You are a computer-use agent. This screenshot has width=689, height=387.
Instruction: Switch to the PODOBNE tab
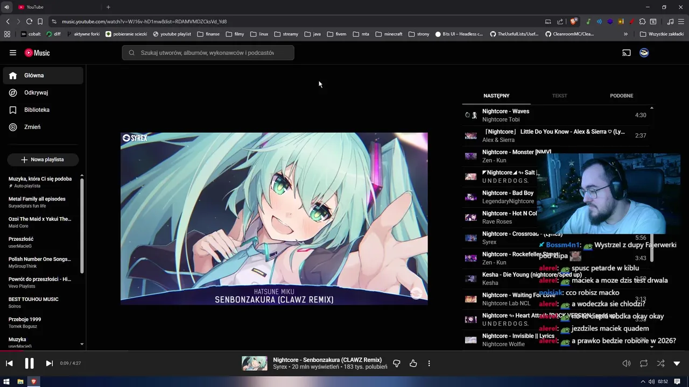coord(621,96)
